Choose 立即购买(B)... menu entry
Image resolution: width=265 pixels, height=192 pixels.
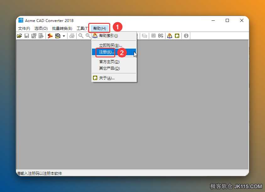[x=114, y=45]
